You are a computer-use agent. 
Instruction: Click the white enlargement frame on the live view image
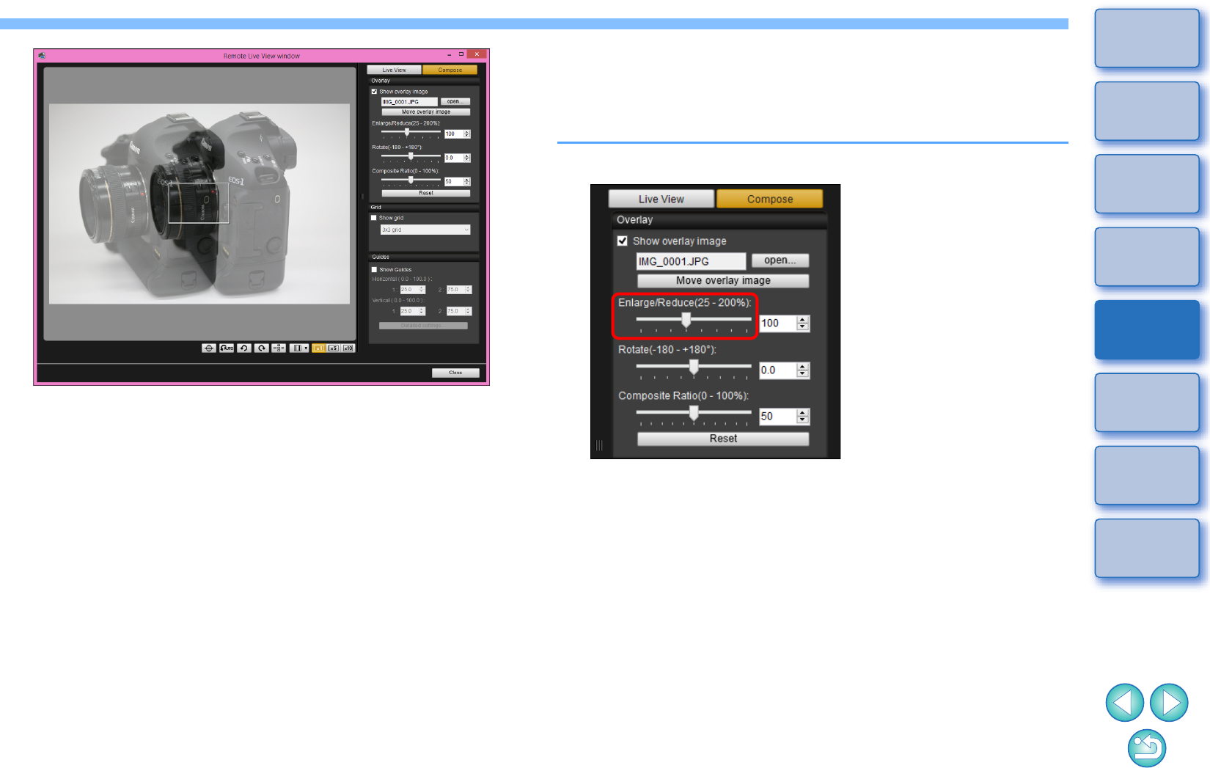pos(199,203)
